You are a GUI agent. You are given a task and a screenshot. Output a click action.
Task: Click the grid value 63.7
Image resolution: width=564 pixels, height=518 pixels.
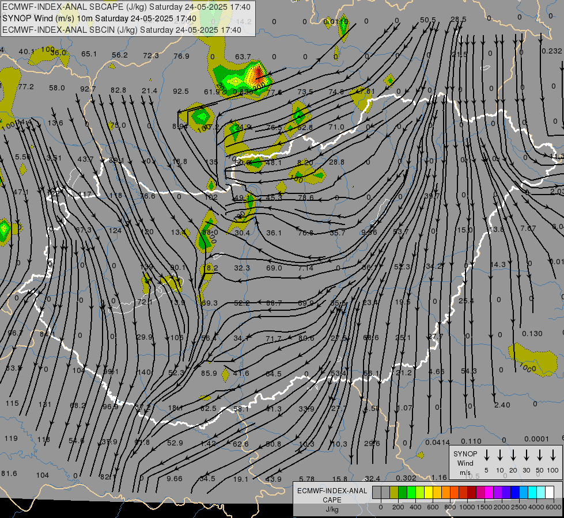pos(243,57)
